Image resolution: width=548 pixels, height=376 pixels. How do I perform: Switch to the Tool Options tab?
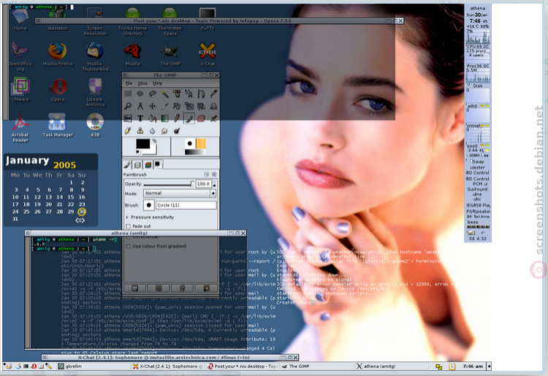(128, 165)
